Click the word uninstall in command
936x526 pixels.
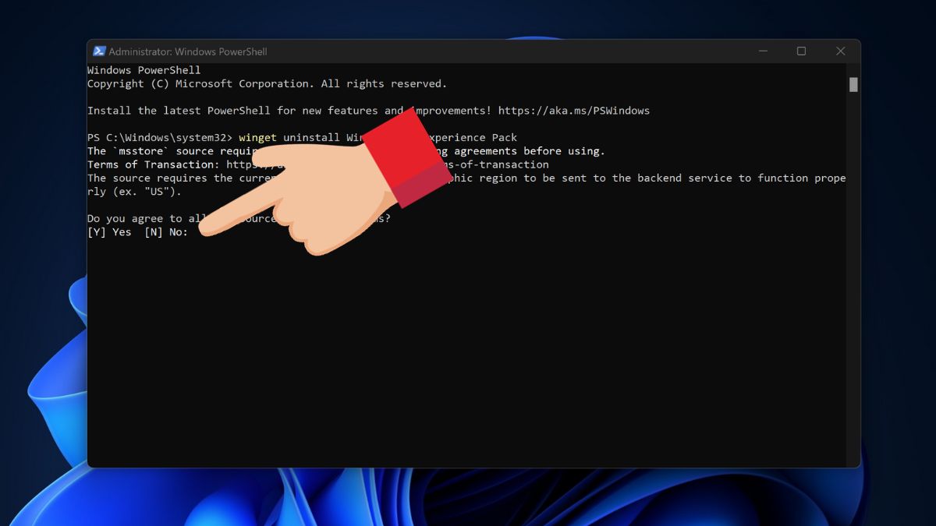pyautogui.click(x=311, y=138)
